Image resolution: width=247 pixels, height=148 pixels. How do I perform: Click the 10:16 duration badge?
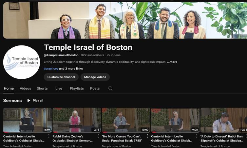coord(96,130)
